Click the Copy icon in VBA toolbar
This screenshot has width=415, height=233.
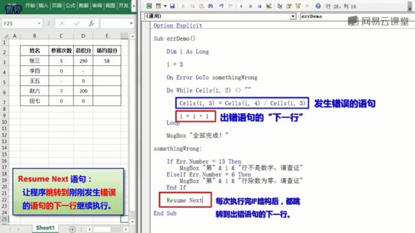click(x=192, y=6)
